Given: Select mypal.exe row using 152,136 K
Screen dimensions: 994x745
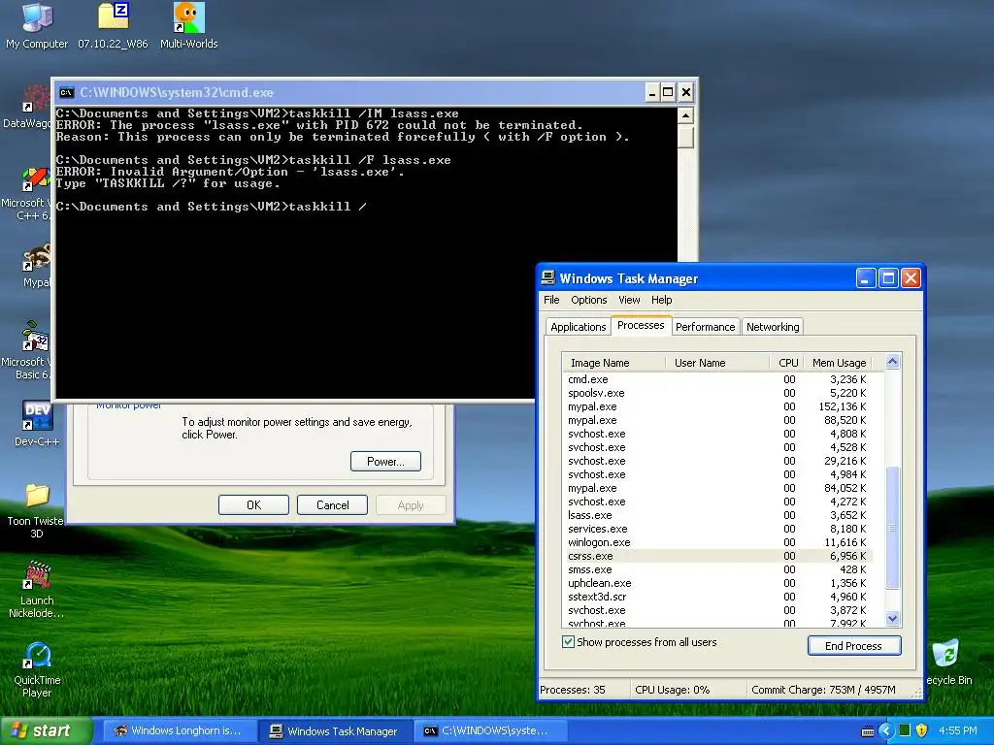Looking at the screenshot, I should pos(717,406).
